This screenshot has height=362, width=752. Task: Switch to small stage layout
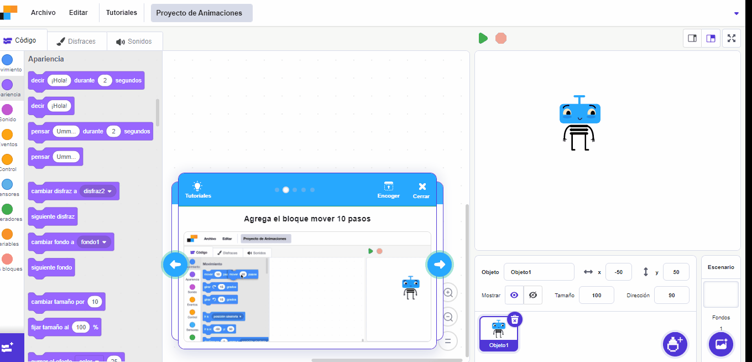pos(692,38)
